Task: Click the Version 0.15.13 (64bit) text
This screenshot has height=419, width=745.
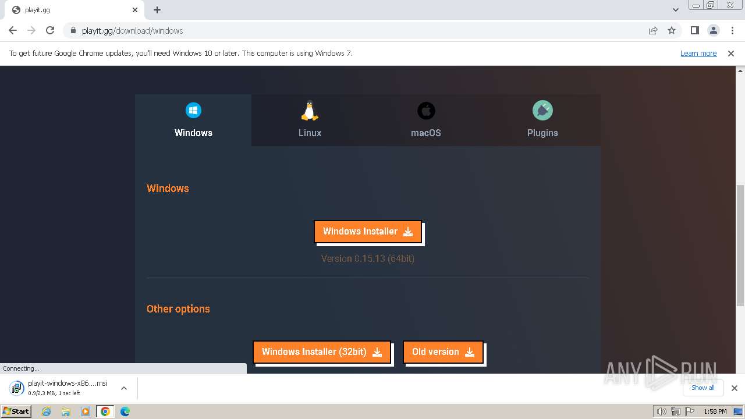Action: (x=368, y=258)
